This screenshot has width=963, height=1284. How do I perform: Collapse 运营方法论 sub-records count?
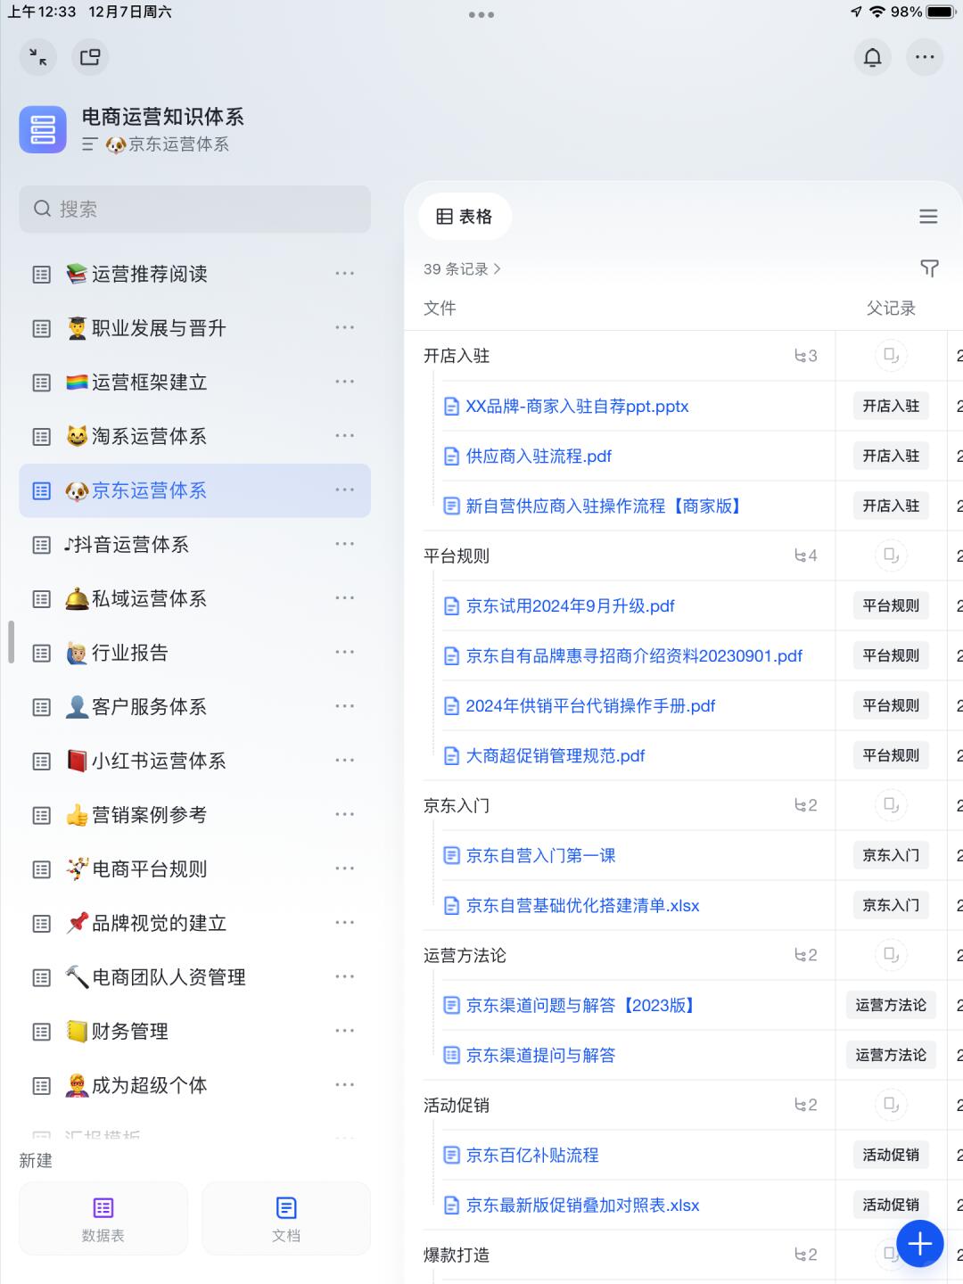coord(806,955)
